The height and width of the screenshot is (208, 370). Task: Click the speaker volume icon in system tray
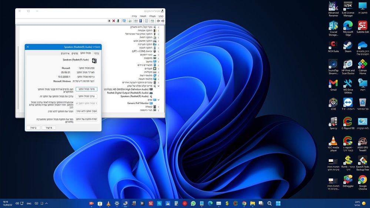pos(18,203)
